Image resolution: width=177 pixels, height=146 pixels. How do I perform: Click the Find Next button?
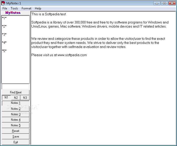pyautogui.click(x=16, y=92)
